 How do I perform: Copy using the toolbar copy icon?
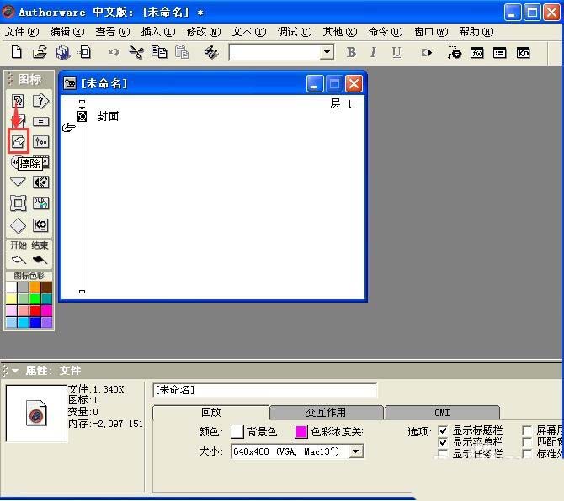point(158,52)
